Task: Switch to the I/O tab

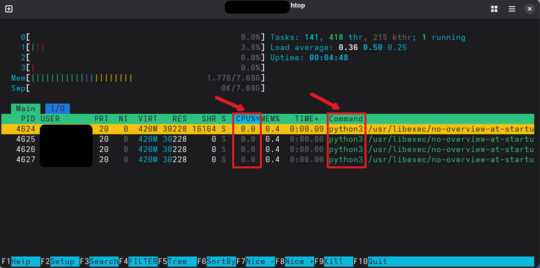Action: (x=57, y=108)
